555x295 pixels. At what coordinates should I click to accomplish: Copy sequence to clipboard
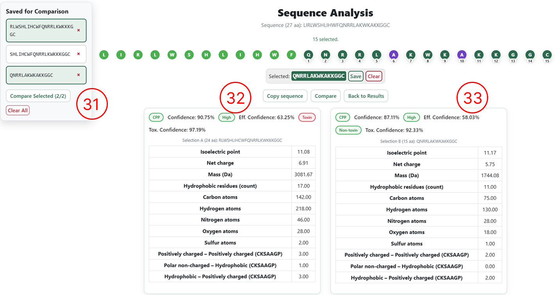285,95
